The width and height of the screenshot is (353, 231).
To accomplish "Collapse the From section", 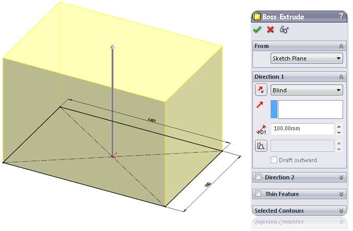I will coord(342,46).
